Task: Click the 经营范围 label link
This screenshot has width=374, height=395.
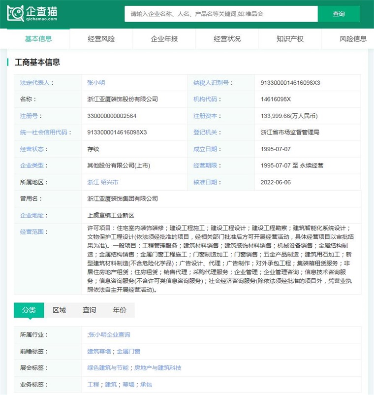Action: tap(32, 232)
